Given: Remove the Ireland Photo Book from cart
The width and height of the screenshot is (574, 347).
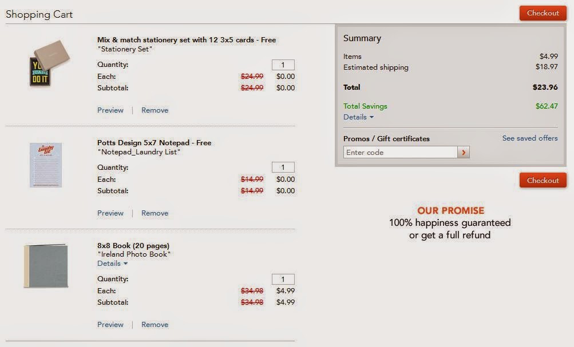Looking at the screenshot, I should pos(155,324).
